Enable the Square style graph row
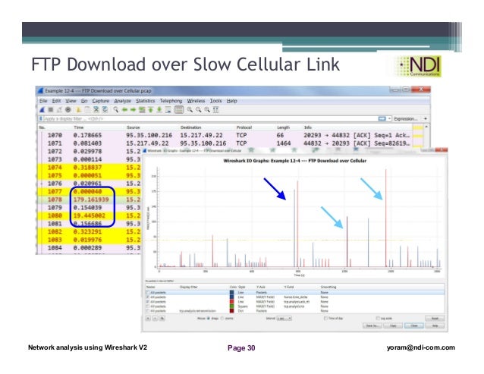The width and height of the screenshot is (484, 374). point(148,306)
